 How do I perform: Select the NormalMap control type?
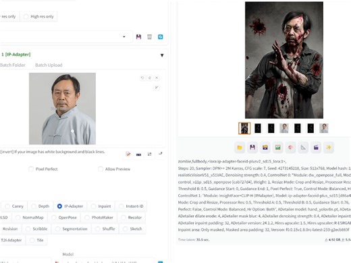click(x=30, y=217)
